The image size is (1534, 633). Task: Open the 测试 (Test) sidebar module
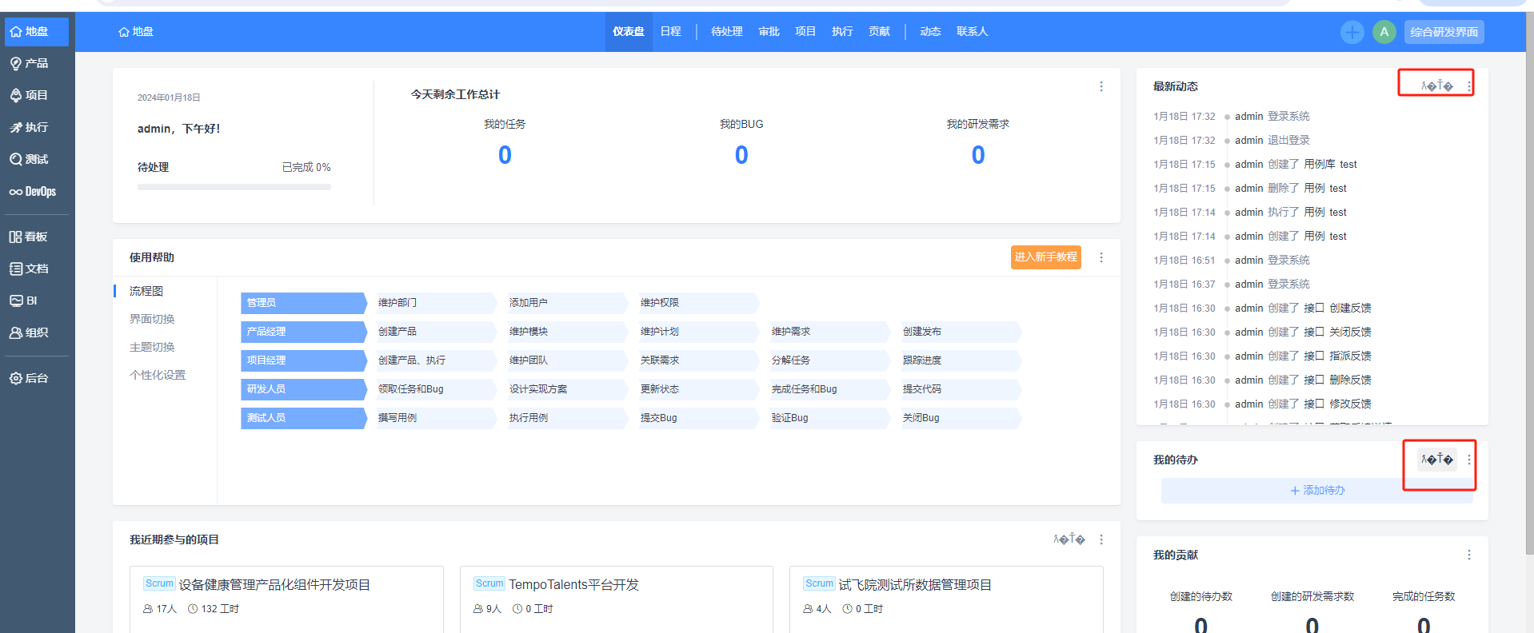30,159
